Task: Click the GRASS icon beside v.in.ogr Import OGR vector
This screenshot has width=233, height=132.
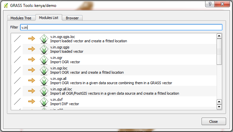Action: (x=44, y=60)
